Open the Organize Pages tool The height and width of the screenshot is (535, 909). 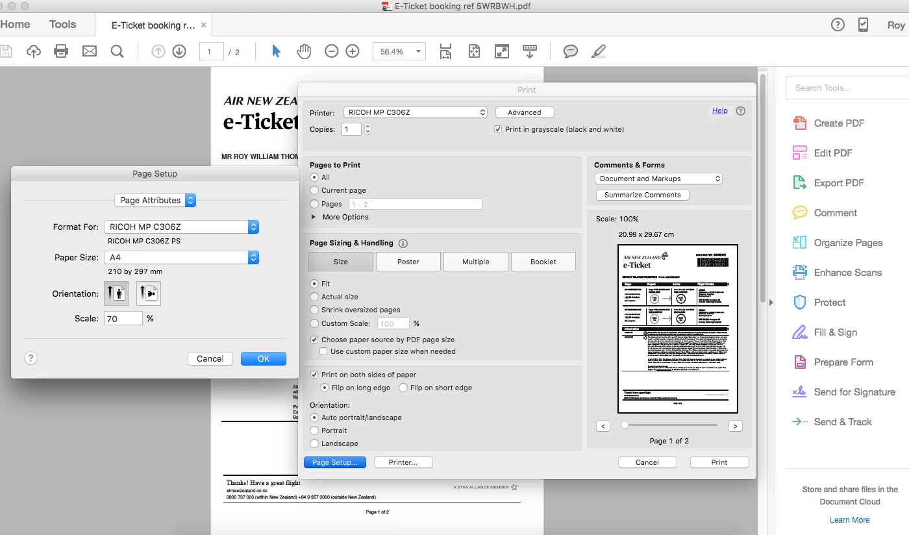tap(838, 243)
